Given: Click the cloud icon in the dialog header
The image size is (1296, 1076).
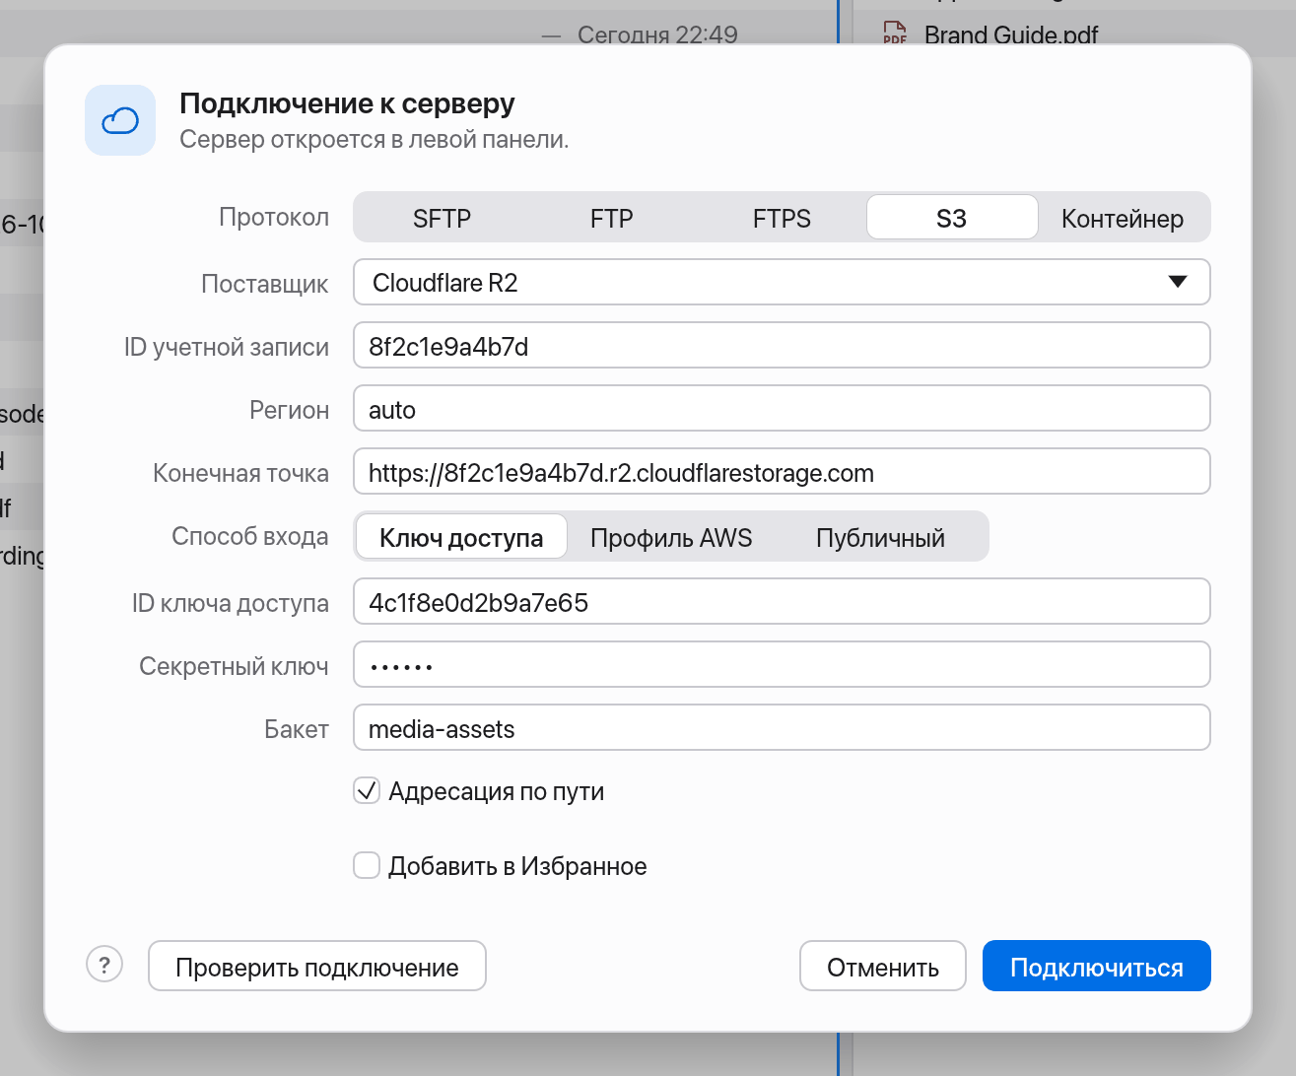Looking at the screenshot, I should pos(120,120).
